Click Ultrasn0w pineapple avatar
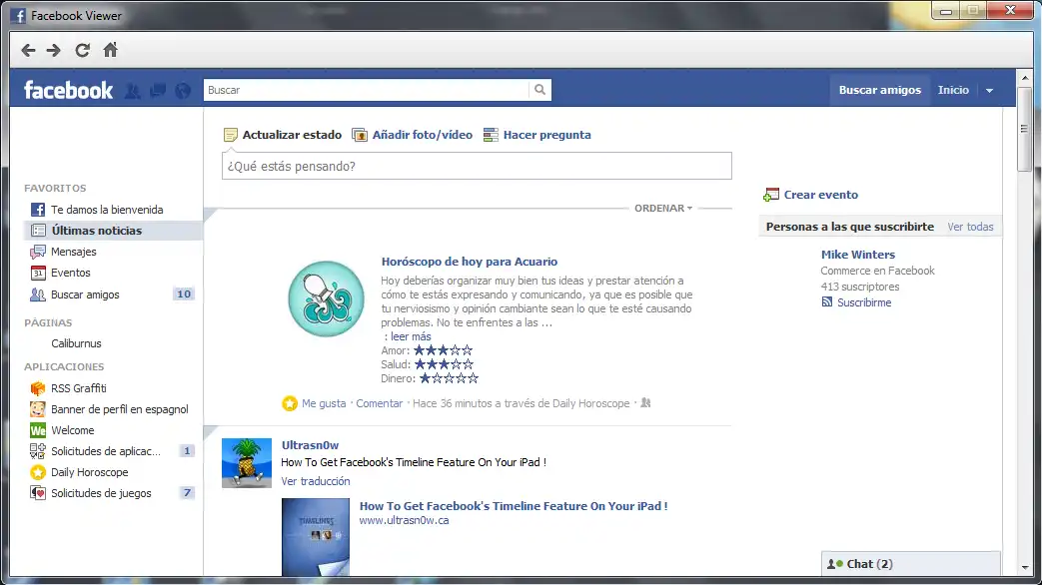This screenshot has width=1042, height=585. click(247, 463)
